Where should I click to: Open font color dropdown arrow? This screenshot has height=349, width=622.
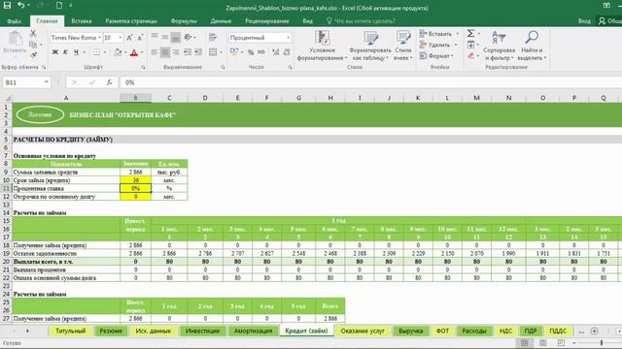click(x=142, y=52)
